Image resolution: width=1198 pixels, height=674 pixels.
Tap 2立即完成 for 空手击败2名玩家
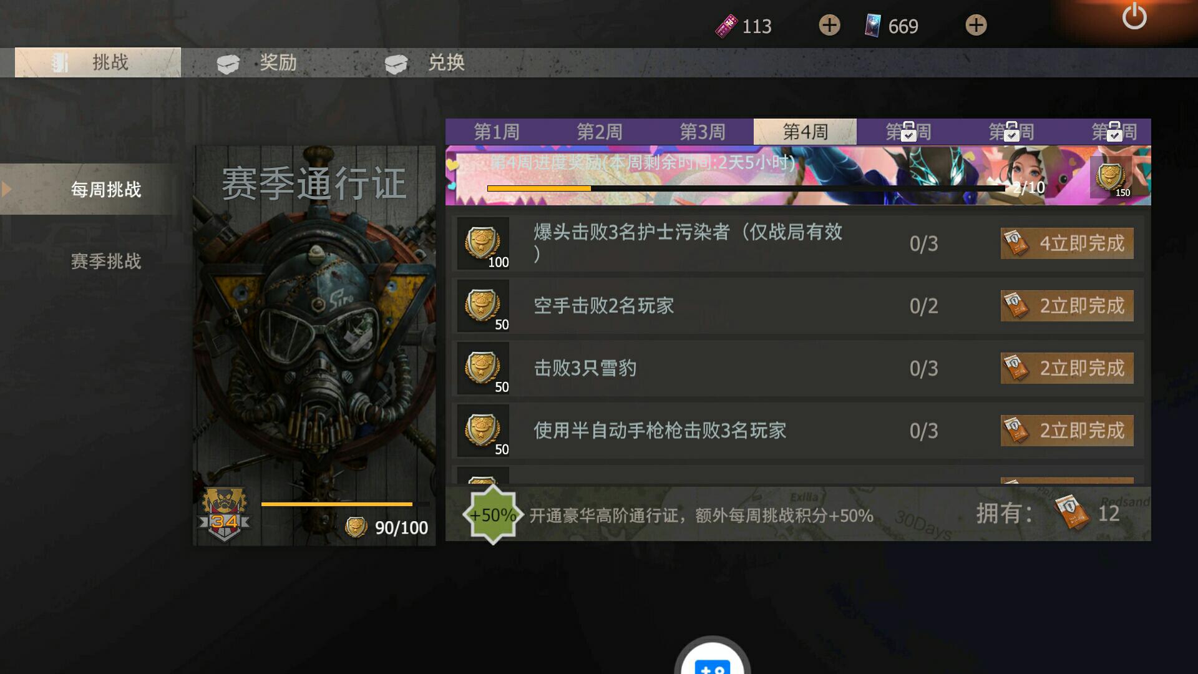tap(1067, 306)
